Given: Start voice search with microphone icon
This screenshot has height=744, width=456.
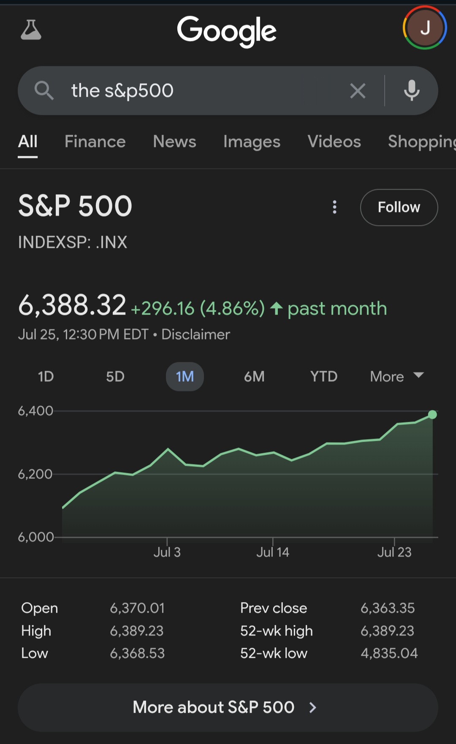Looking at the screenshot, I should tap(411, 91).
